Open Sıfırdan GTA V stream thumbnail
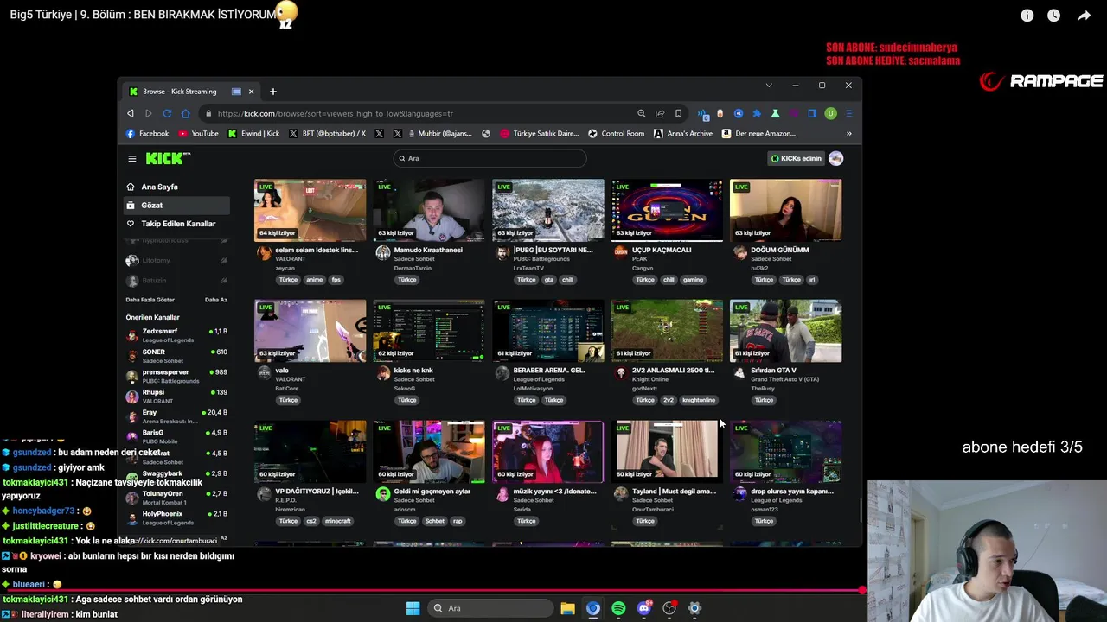 click(x=785, y=331)
